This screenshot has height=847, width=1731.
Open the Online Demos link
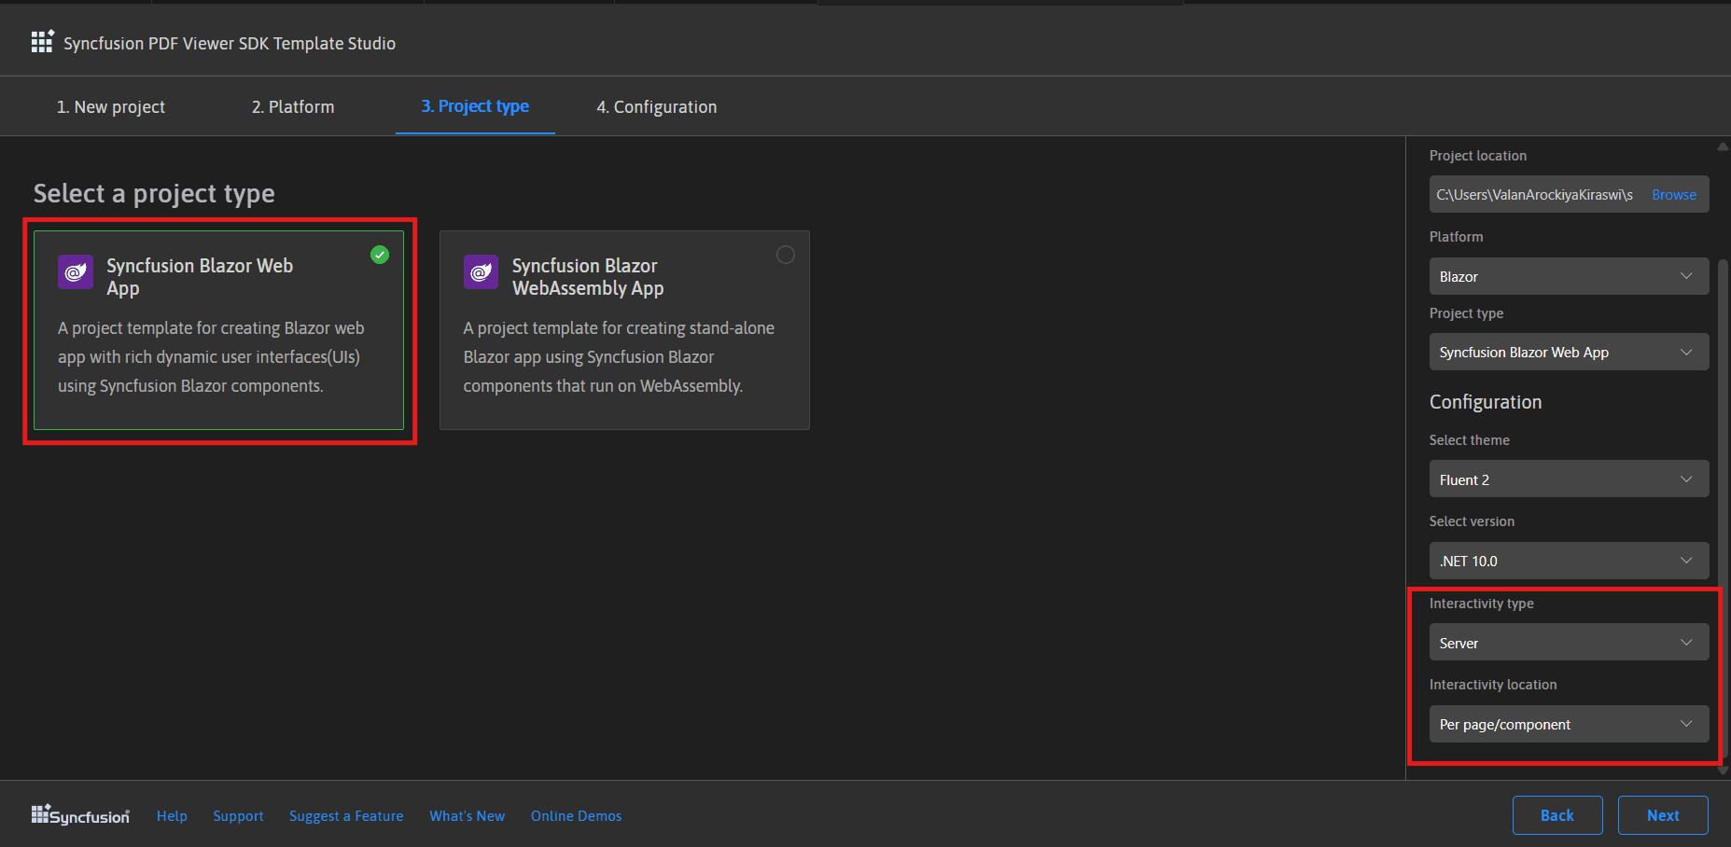click(576, 816)
